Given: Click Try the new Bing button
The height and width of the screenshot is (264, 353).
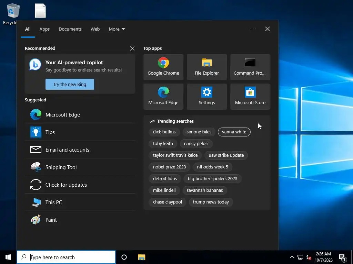Looking at the screenshot, I should pos(70,84).
